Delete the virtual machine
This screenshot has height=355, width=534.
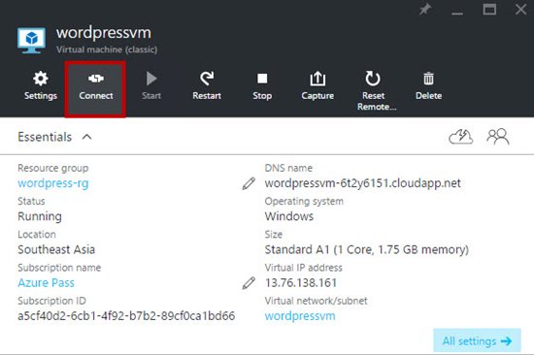coord(428,86)
